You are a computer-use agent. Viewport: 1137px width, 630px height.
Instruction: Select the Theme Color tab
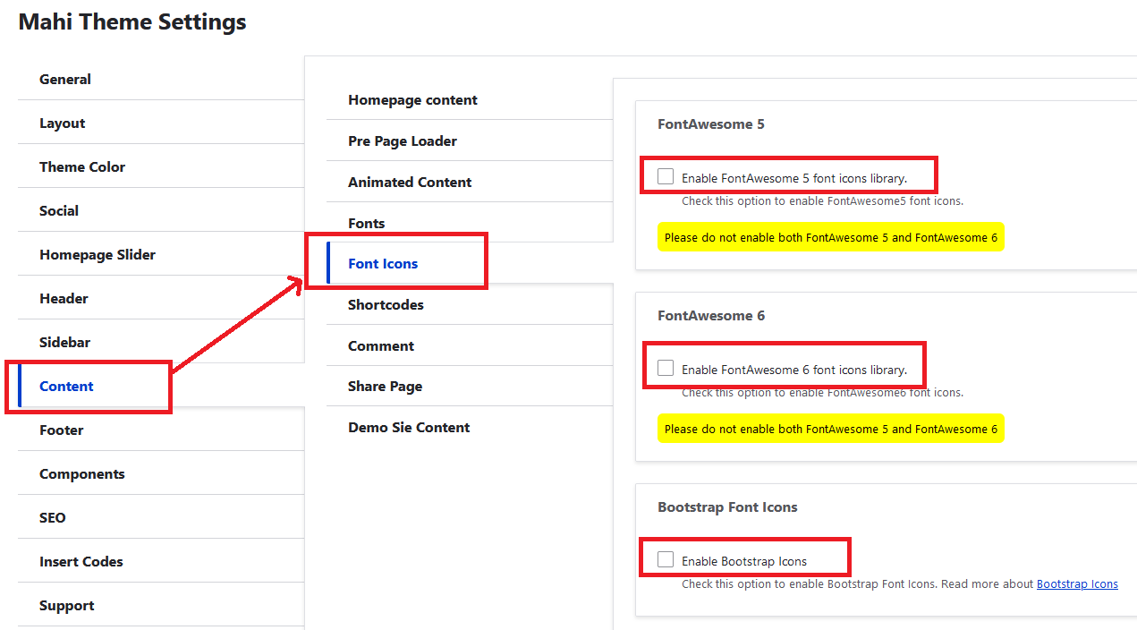click(x=82, y=167)
